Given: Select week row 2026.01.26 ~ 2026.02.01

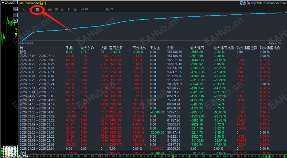Looking at the screenshot, I should (x=37, y=149).
